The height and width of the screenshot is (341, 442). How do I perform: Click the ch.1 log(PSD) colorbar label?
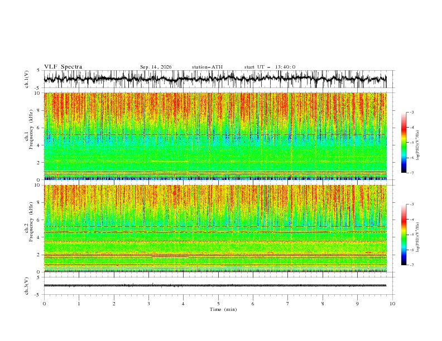(x=418, y=145)
